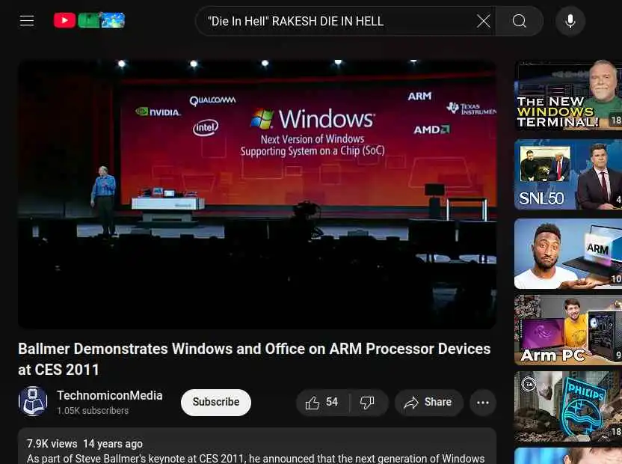Screen dimensions: 622x464
Task: Open the Philips recommended video
Action: (x=568, y=406)
